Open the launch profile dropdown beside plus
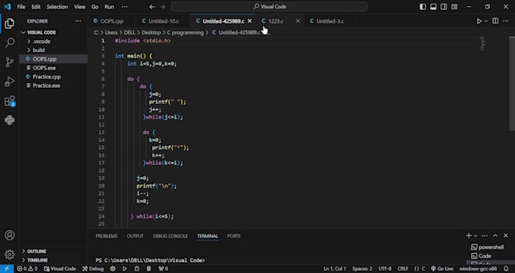The image size is (515, 273). 476,236
